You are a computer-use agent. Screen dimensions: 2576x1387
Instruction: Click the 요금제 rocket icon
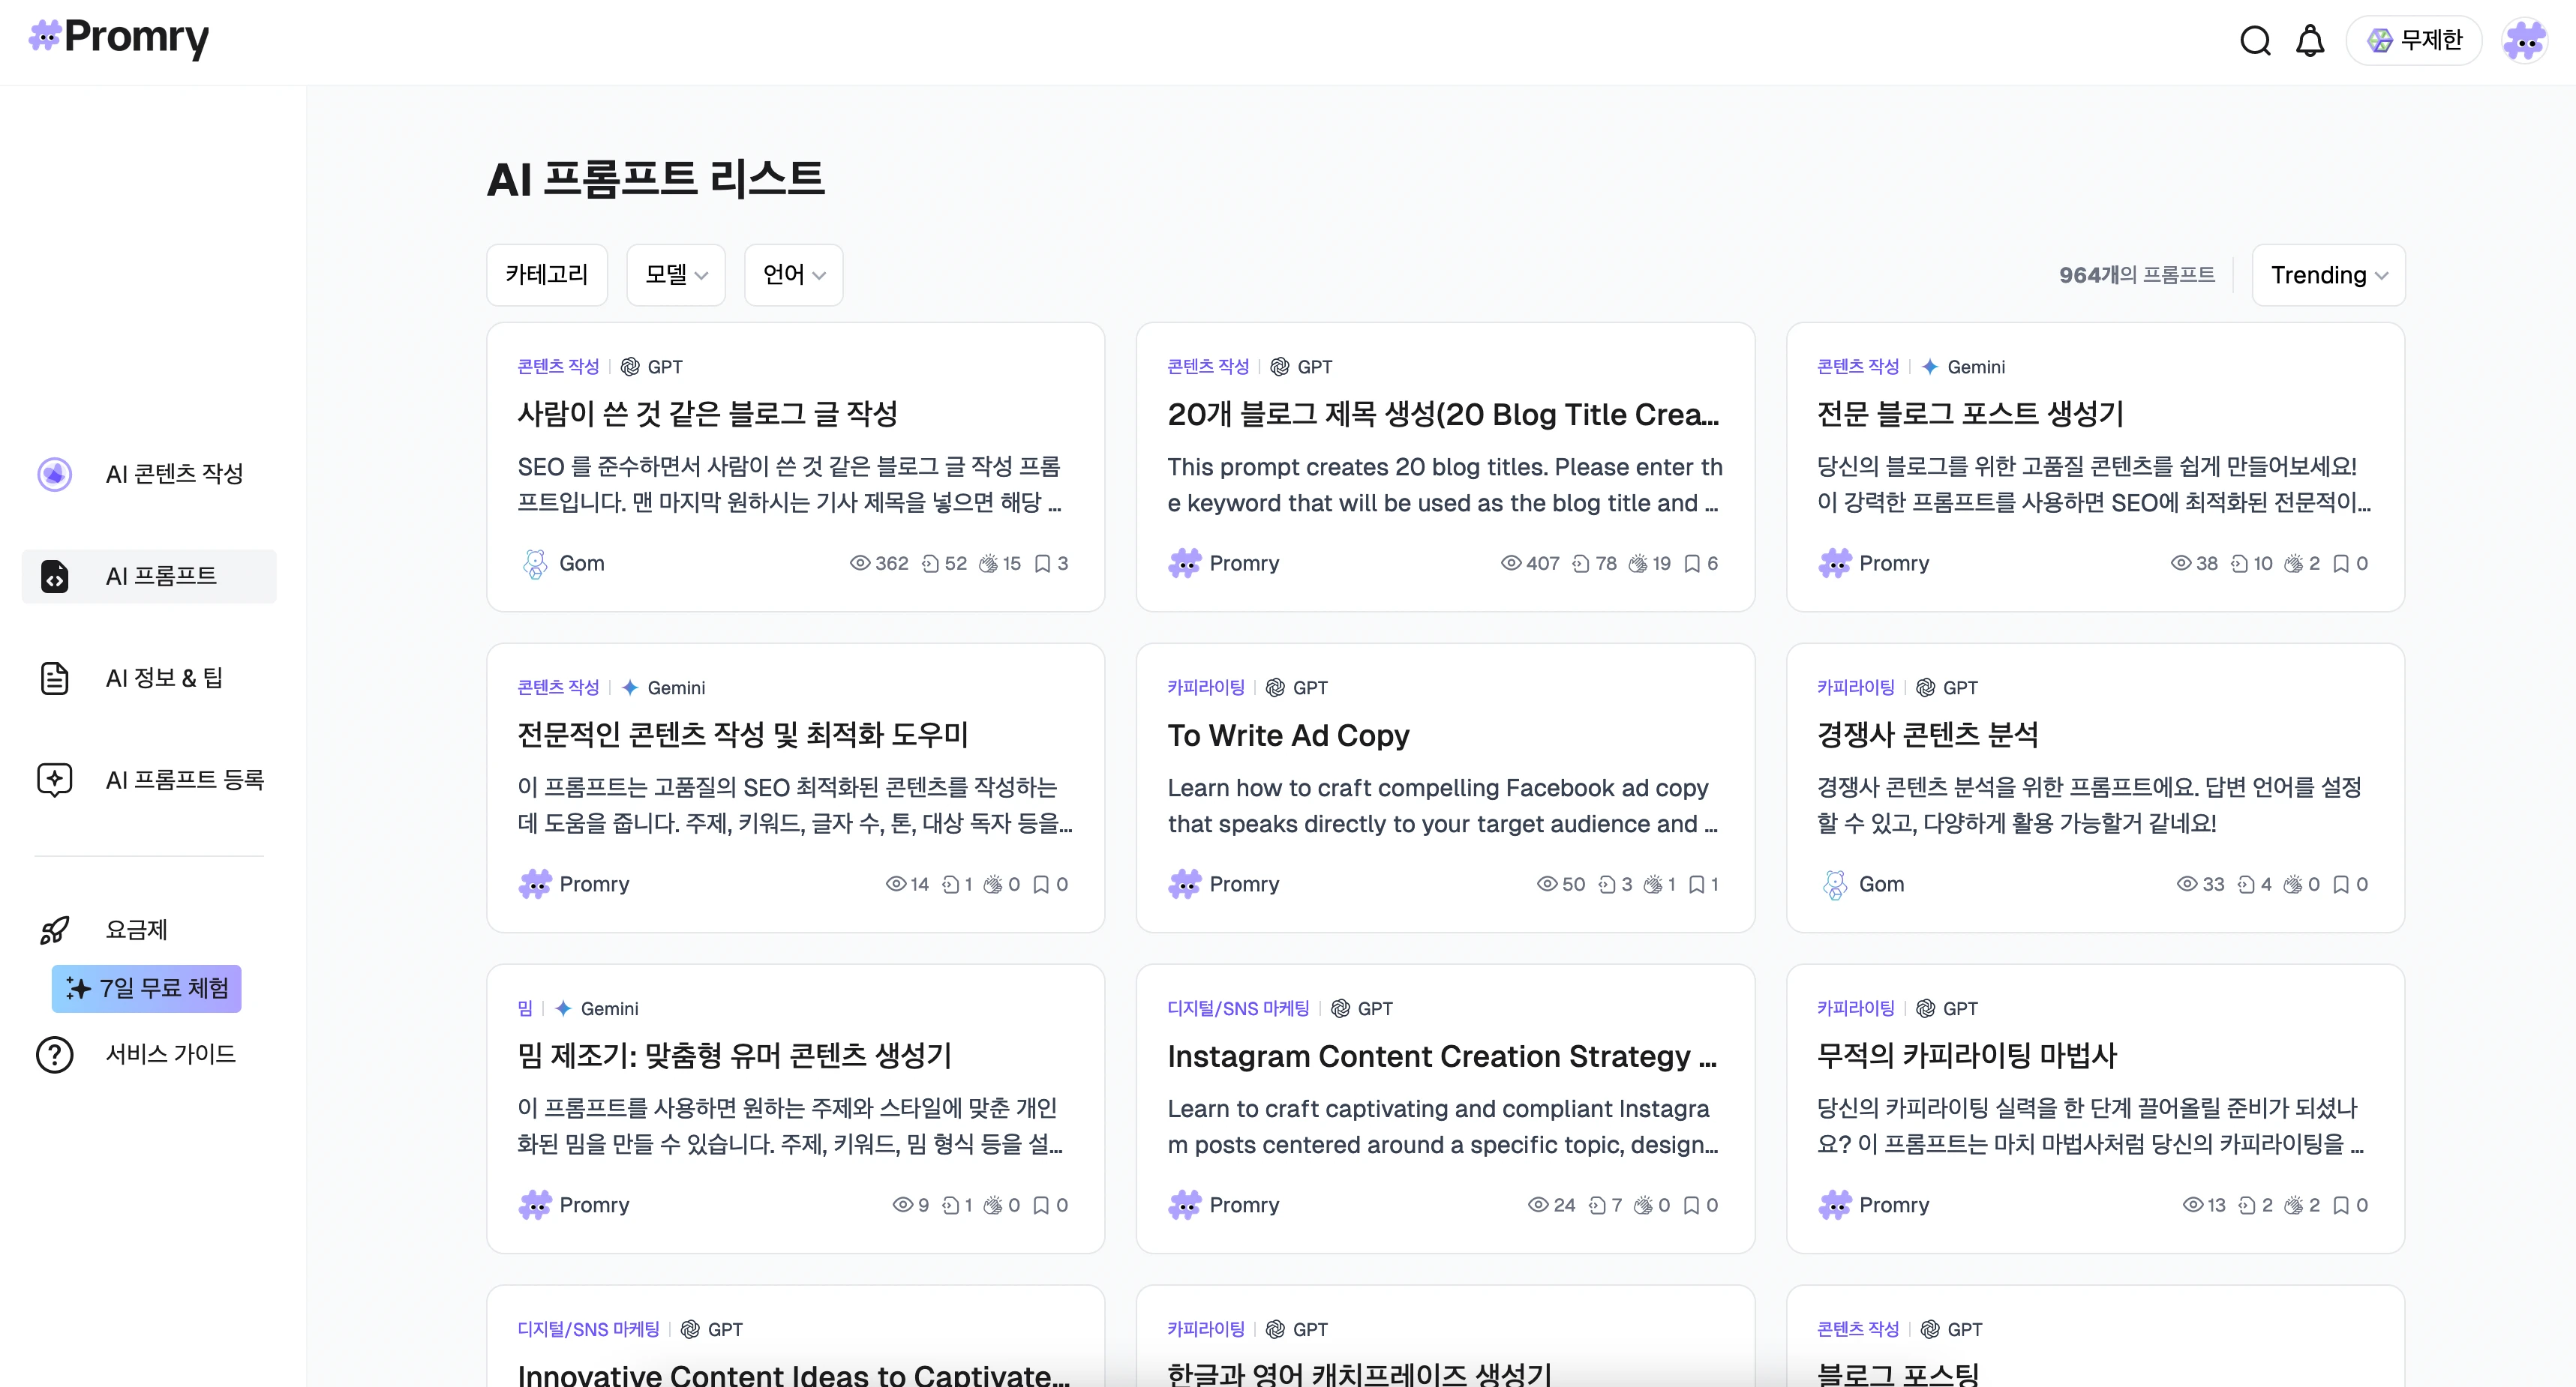point(55,930)
